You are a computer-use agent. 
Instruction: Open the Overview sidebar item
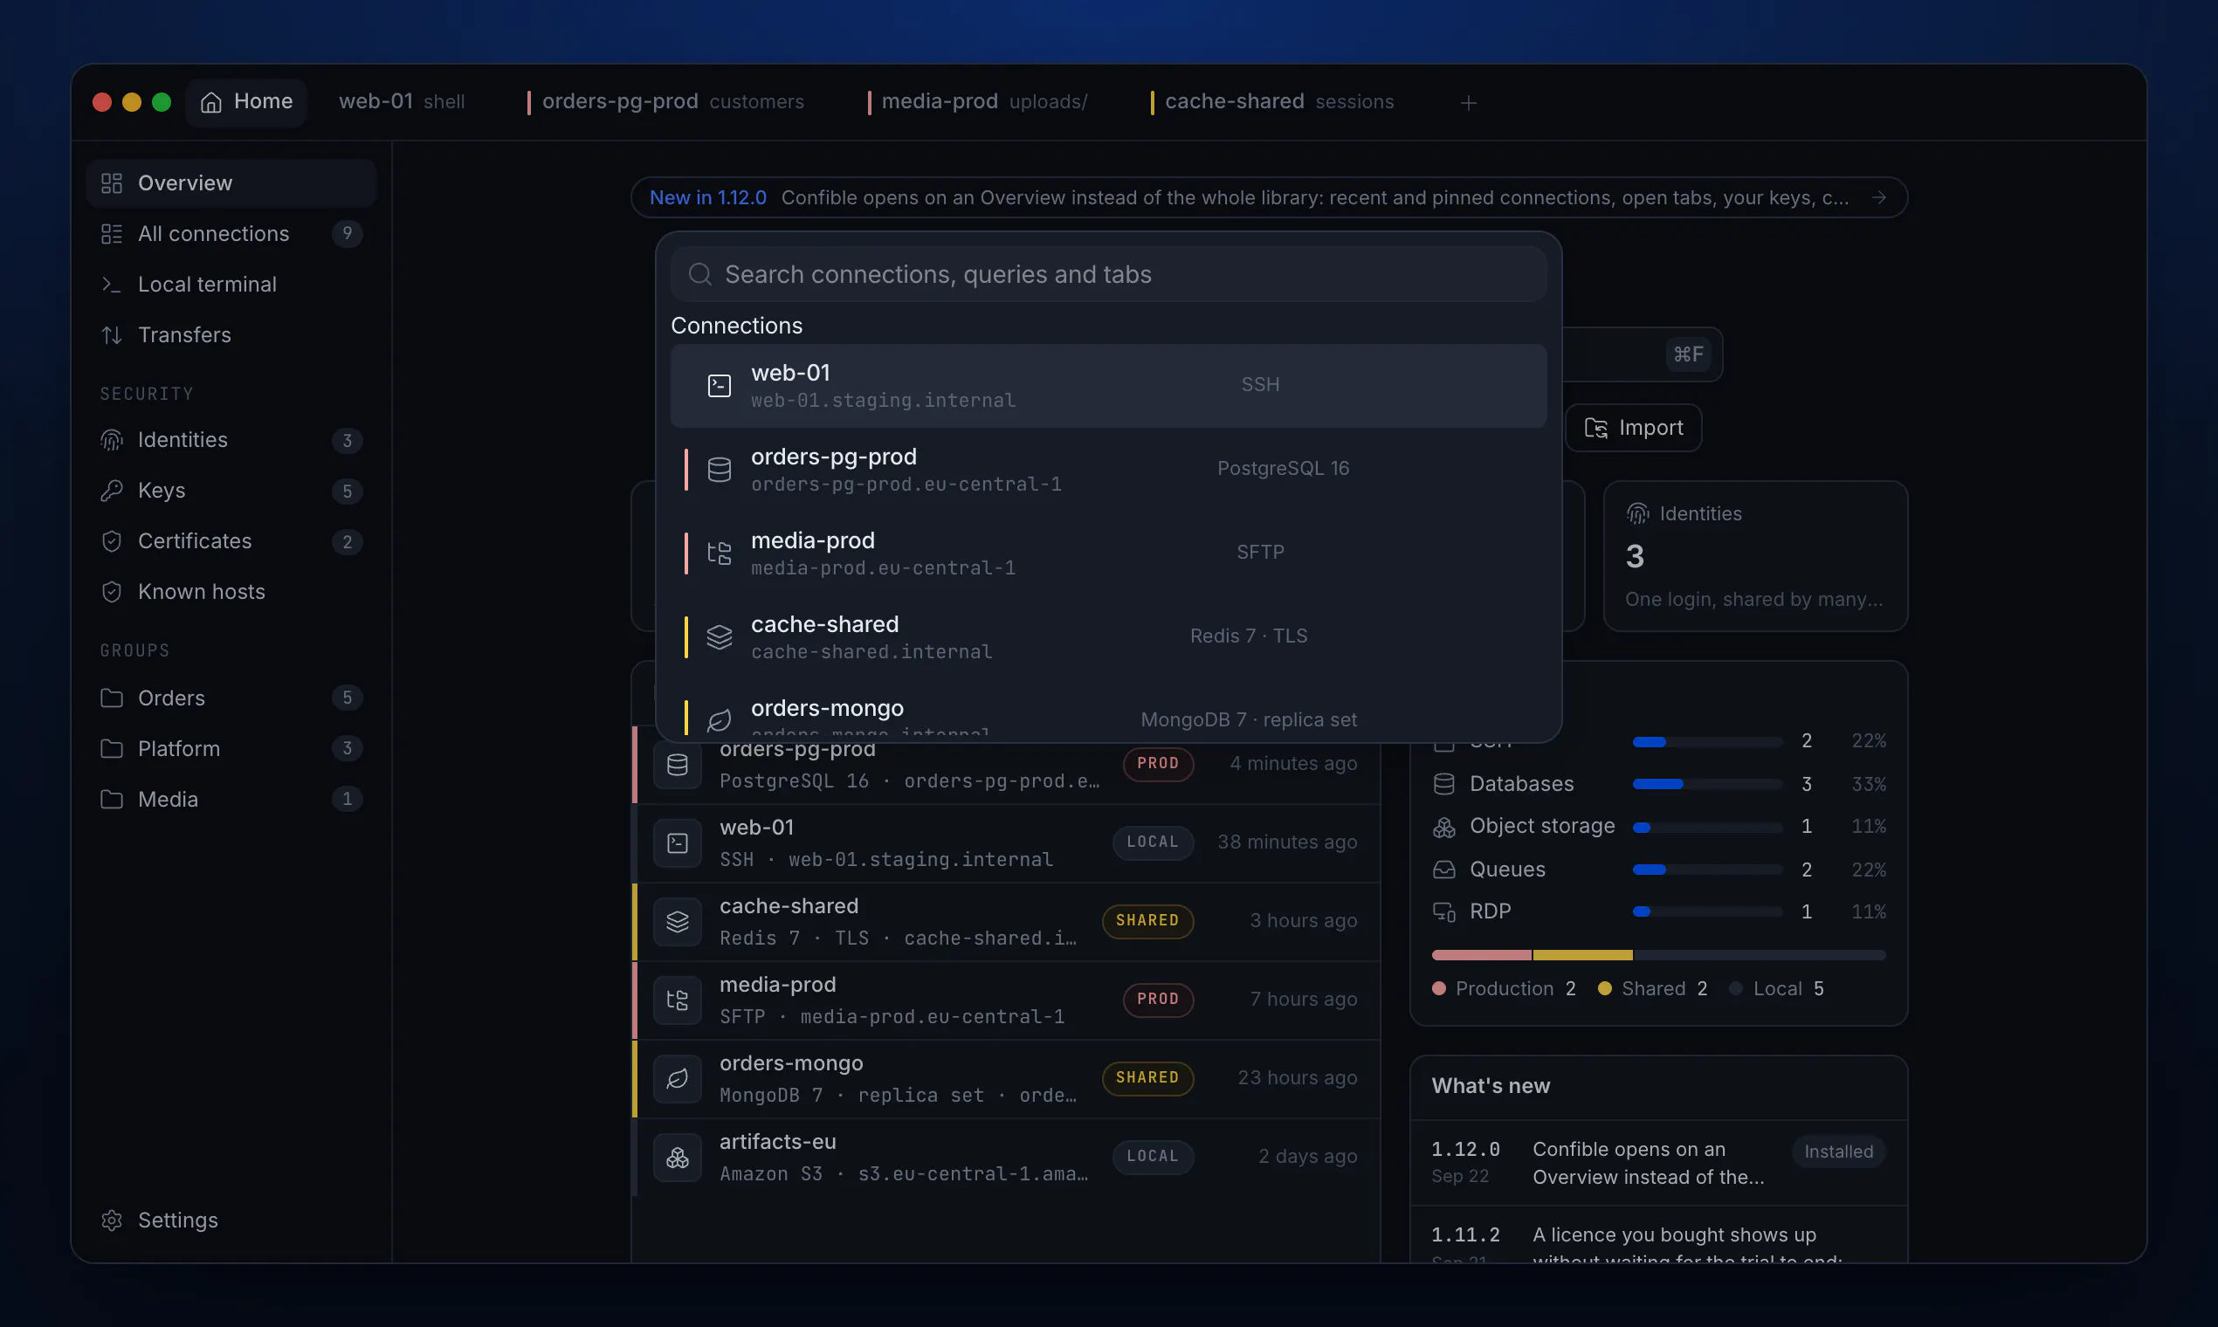(x=231, y=182)
